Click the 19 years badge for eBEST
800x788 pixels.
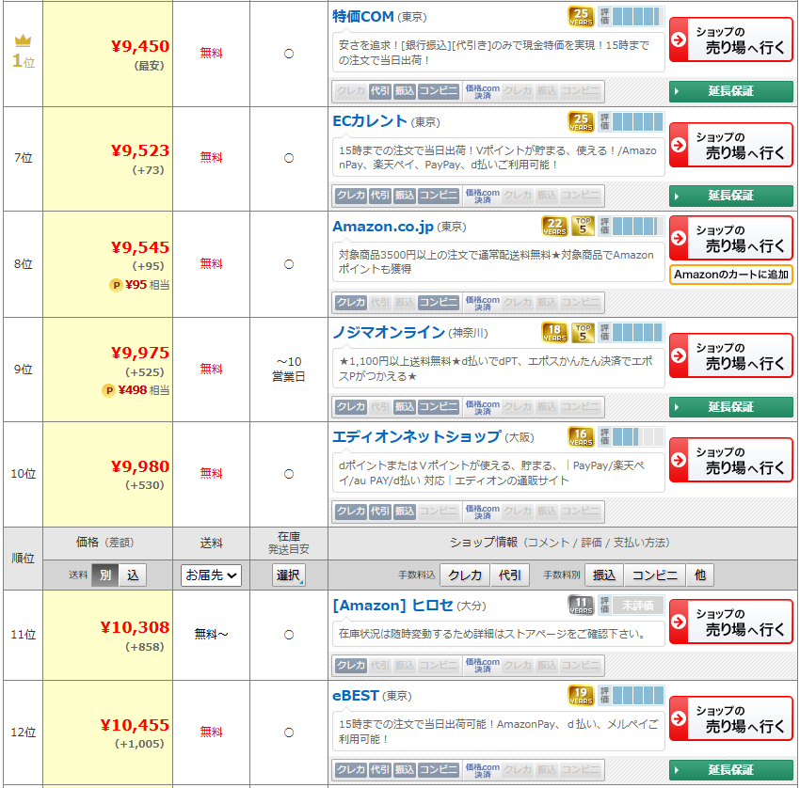coord(581,695)
